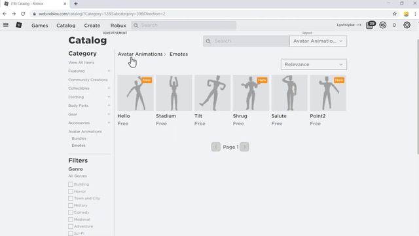This screenshot has width=419, height=236.
Task: Select the Bundles subcategory
Action: 79,138
